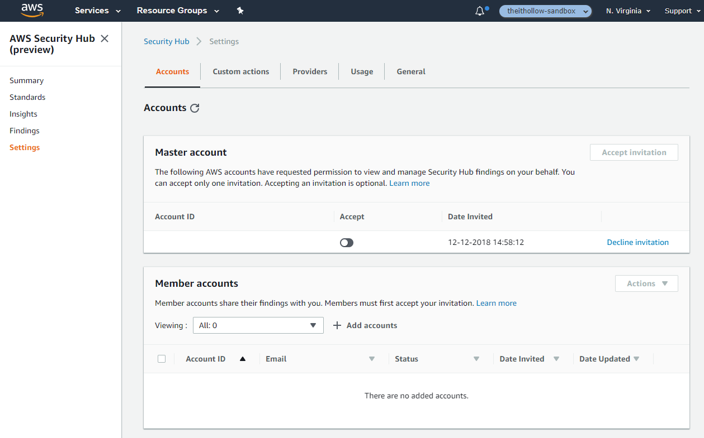Sort by Account ID ascending arrow
This screenshot has height=438, width=704.
pos(243,359)
